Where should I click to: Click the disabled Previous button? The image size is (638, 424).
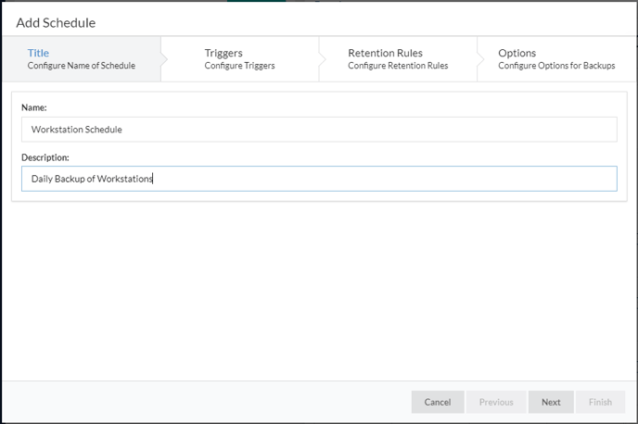496,402
